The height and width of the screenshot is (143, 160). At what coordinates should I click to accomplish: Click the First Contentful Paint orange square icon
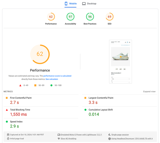coord(7,98)
